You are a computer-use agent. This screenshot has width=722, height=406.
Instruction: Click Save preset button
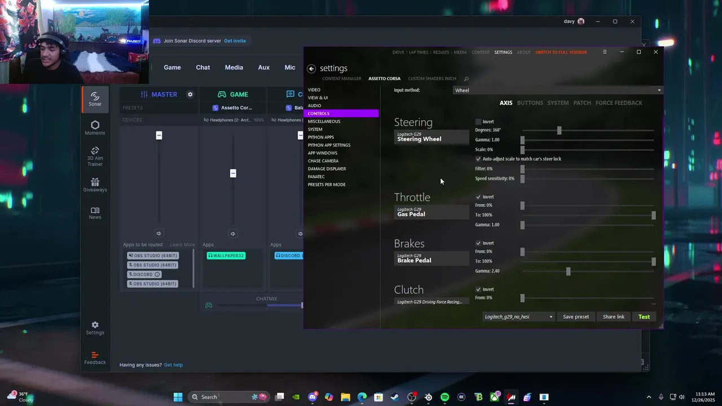(x=576, y=317)
